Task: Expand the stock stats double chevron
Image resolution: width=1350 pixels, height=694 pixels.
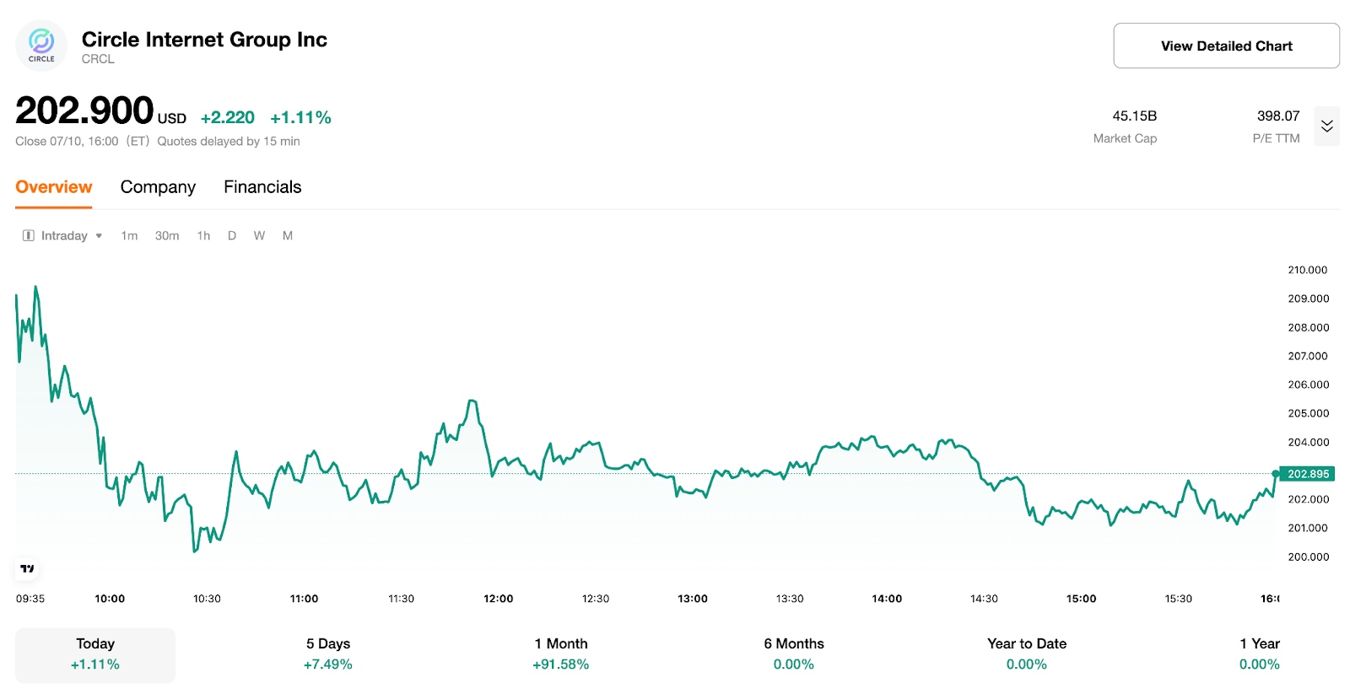Action: coord(1326,126)
